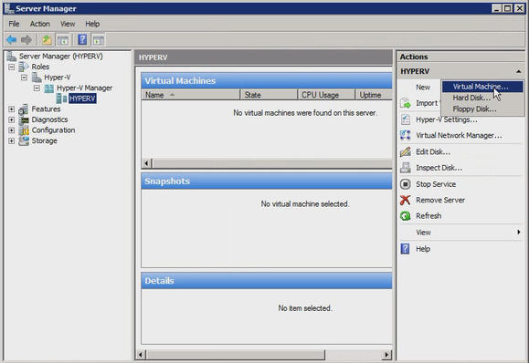Click the Import Virtual Machine icon
Viewport: 529px width, 363px height.
coord(405,103)
